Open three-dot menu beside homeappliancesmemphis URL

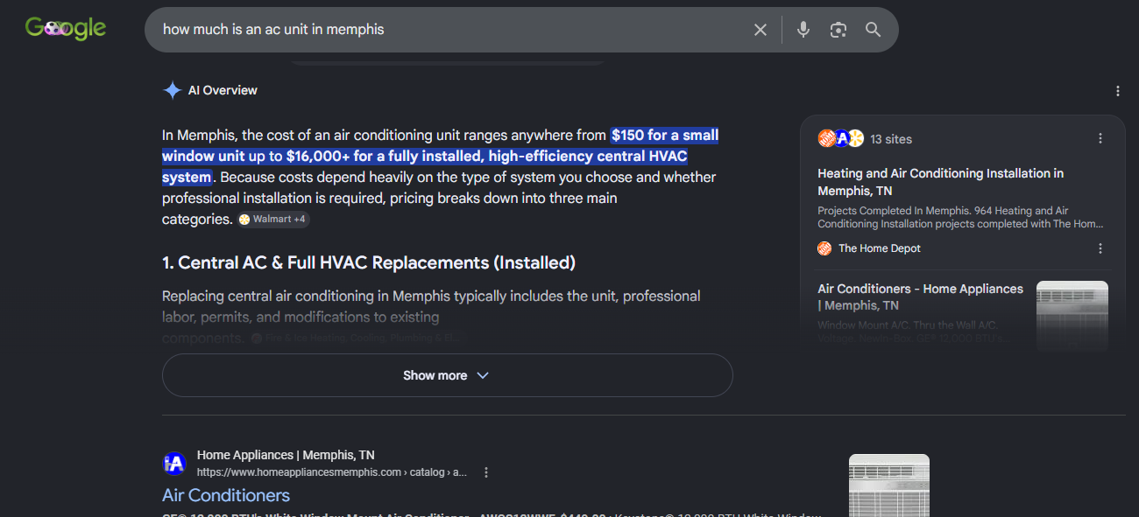486,472
